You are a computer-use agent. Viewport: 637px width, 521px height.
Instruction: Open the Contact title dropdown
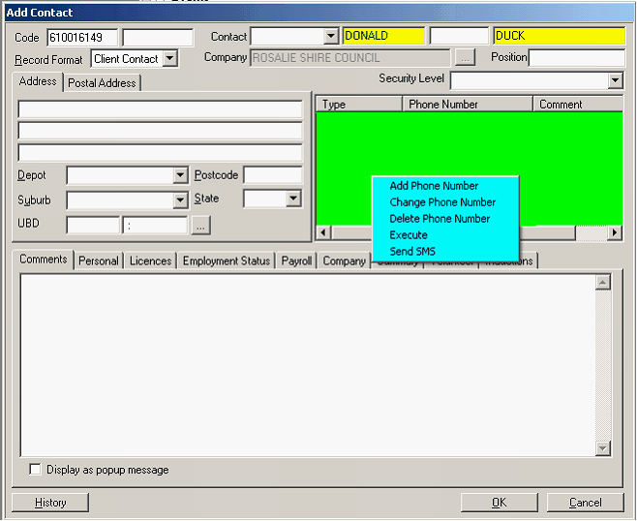329,37
